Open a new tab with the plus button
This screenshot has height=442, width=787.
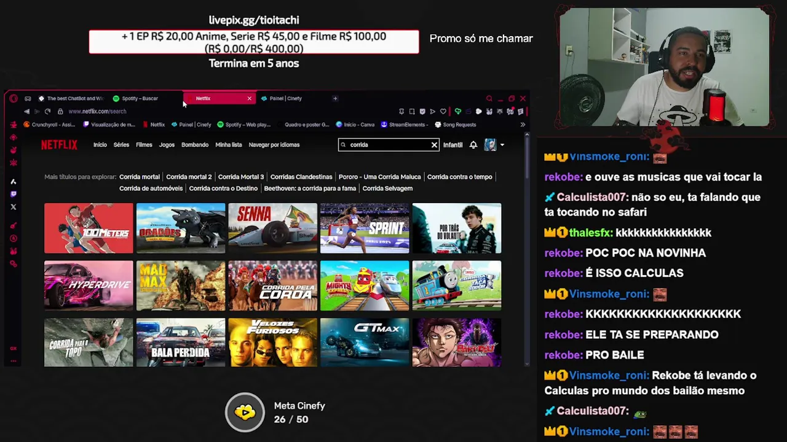(x=335, y=98)
